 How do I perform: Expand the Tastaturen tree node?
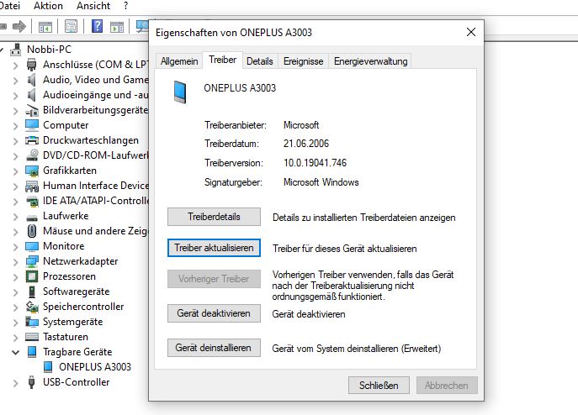(15, 338)
